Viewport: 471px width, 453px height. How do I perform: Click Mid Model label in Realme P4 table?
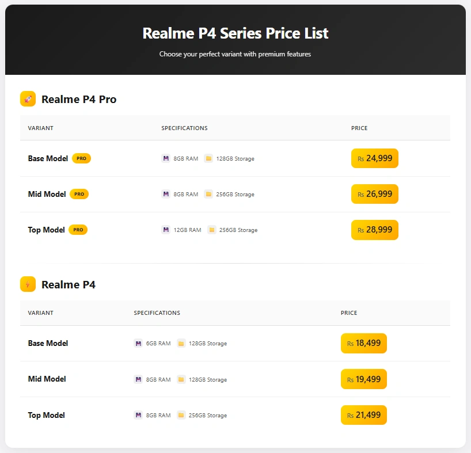point(47,379)
